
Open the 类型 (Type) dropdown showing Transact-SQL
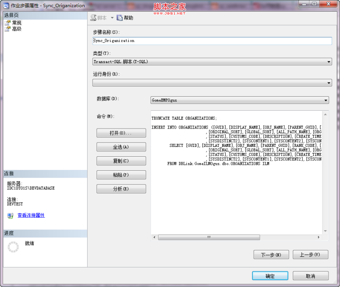click(x=328, y=61)
